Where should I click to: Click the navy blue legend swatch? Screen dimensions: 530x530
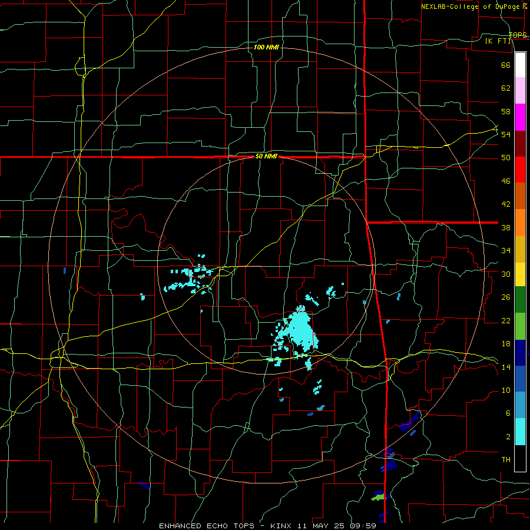520,353
